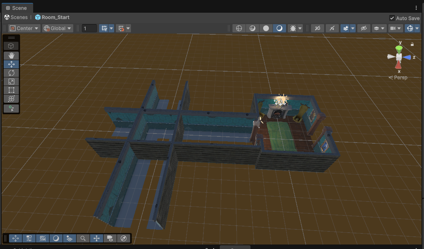Click the wireframe draw mode icon
Screen dimensions: 424x249
[x=239, y=28]
